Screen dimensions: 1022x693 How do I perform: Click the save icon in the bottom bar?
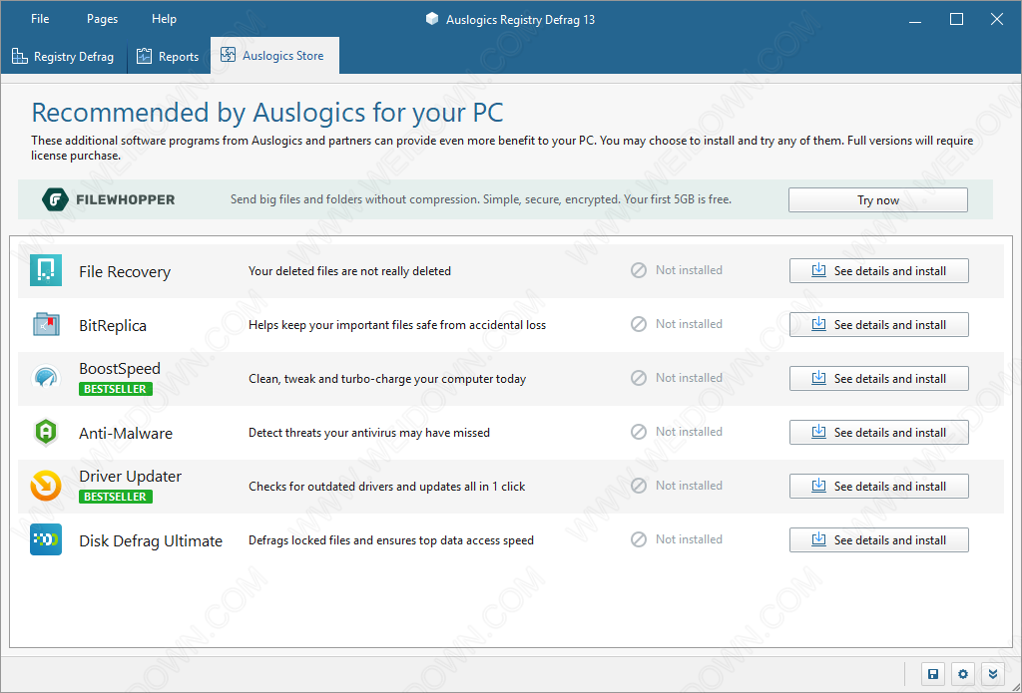[x=933, y=674]
